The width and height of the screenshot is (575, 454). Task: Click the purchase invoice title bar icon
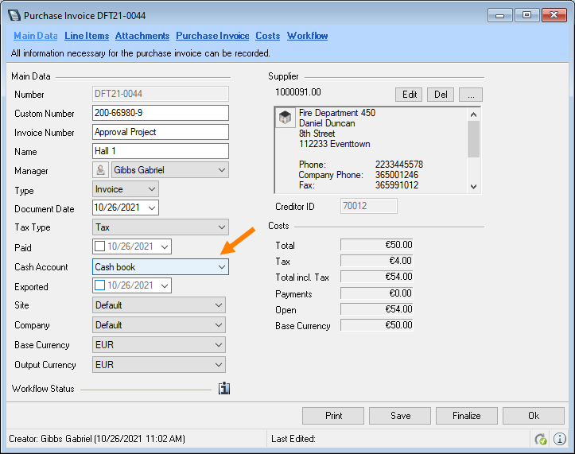[14, 15]
